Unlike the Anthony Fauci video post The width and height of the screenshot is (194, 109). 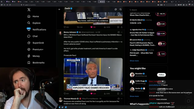click(x=93, y=27)
